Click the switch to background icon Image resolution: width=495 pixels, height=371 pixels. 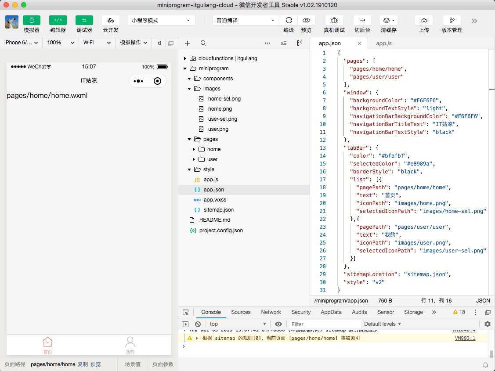click(362, 20)
